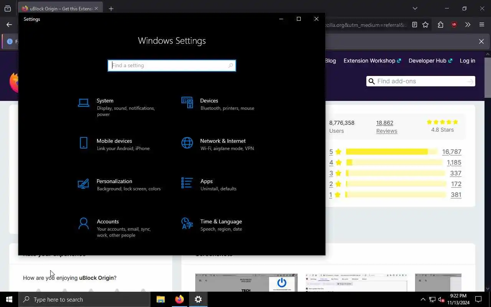The width and height of the screenshot is (491, 307).
Task: Open Time & Language icon
Action: [187, 223]
